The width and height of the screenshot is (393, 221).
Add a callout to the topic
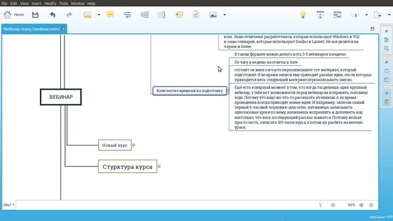tap(111, 15)
